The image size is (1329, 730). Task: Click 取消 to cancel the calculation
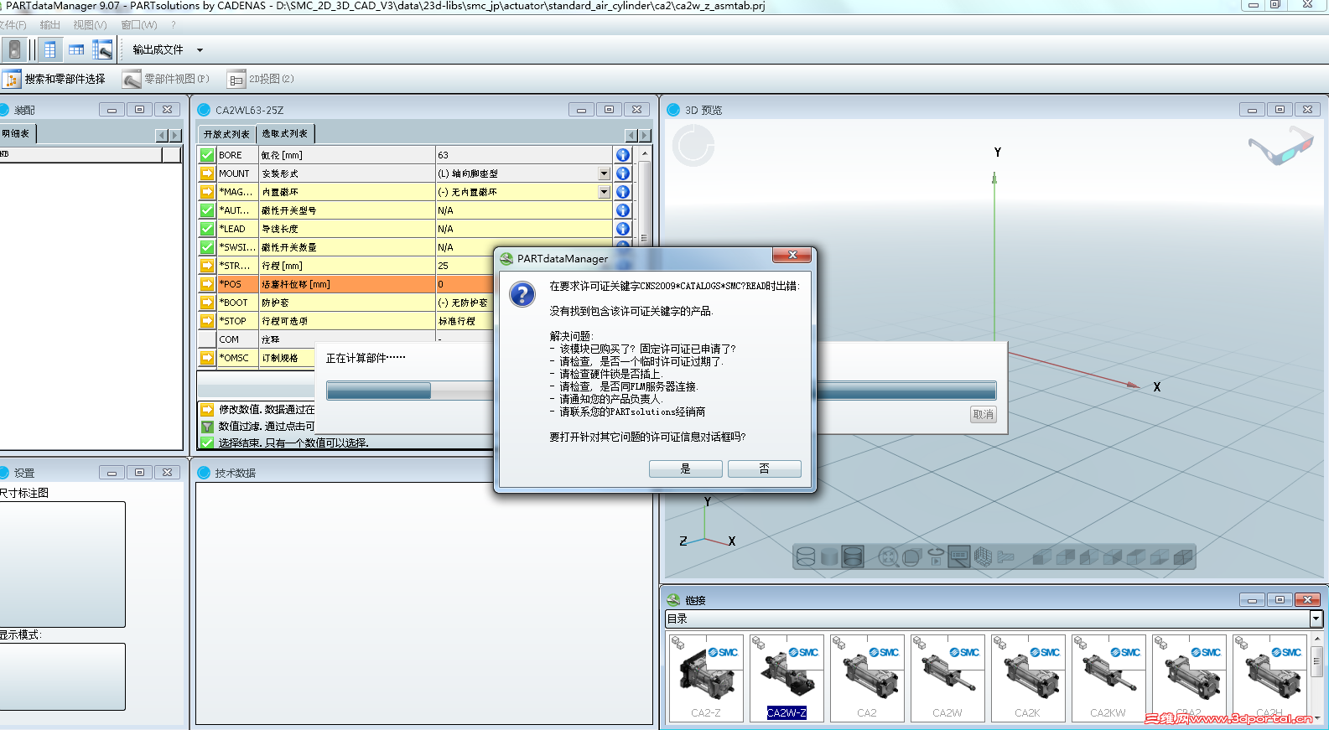(x=983, y=414)
